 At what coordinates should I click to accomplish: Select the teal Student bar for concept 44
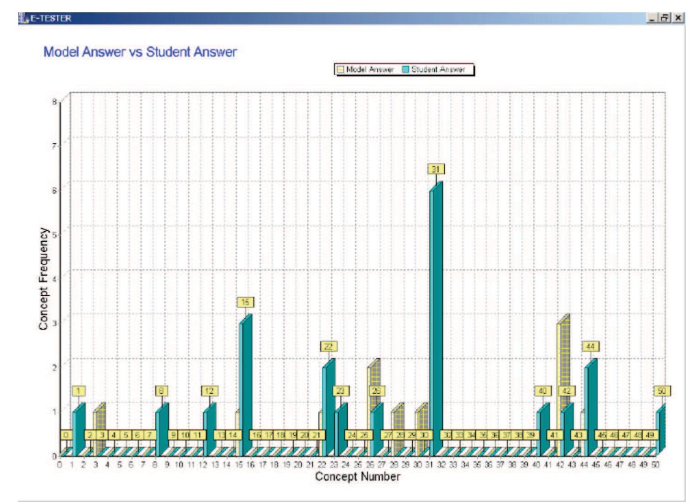(x=591, y=407)
